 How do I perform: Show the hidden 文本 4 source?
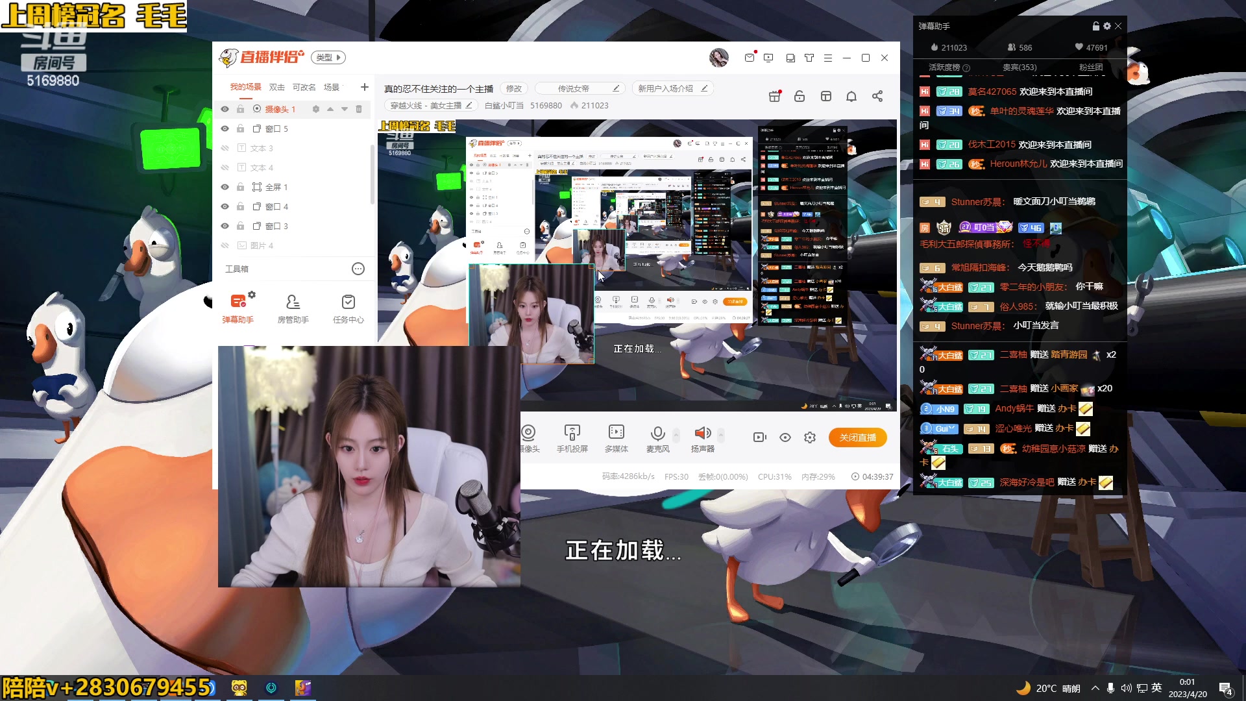click(225, 167)
